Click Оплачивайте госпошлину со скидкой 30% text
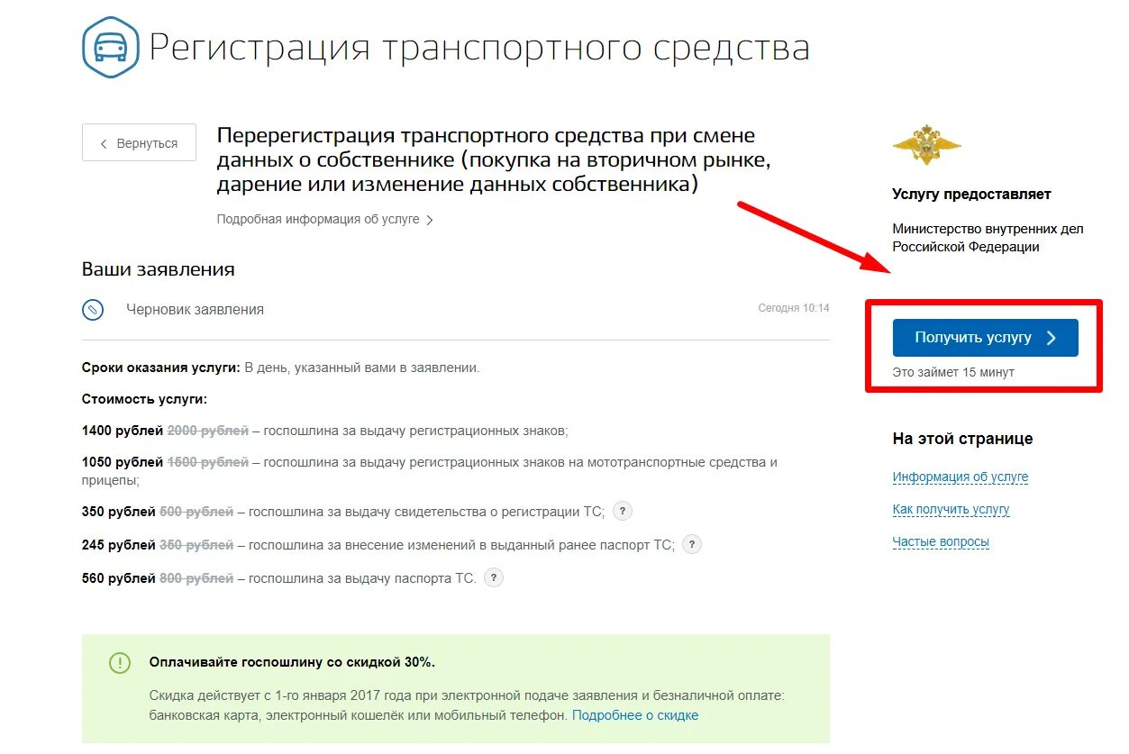Image resolution: width=1129 pixels, height=754 pixels. [x=292, y=662]
